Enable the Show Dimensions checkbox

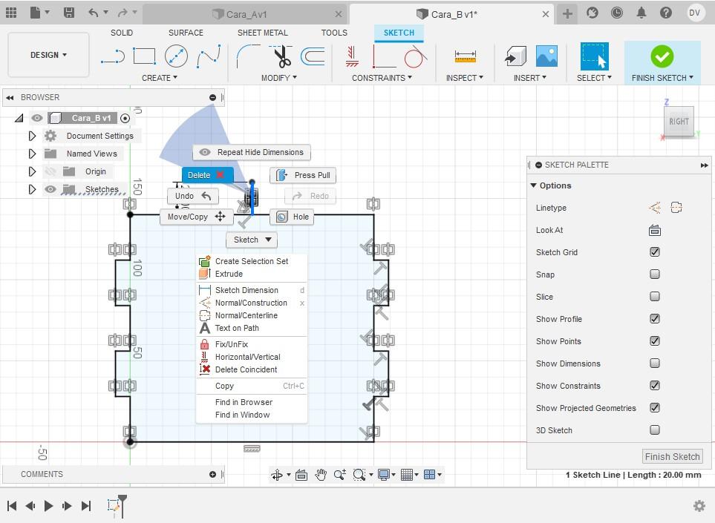pos(655,363)
